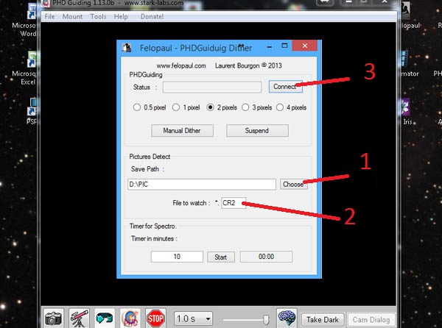Open the Tools menu
This screenshot has width=442, height=328.
(98, 17)
